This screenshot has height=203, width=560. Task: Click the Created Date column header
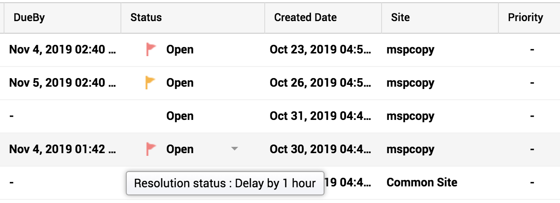[x=306, y=18]
